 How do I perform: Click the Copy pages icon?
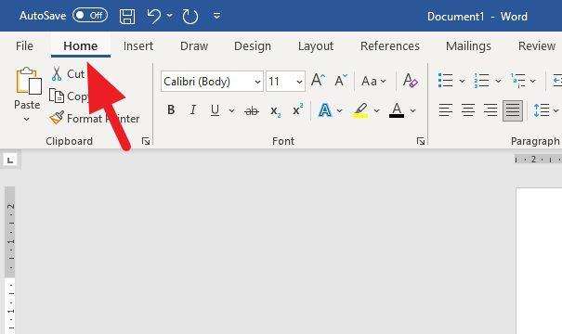coord(57,96)
